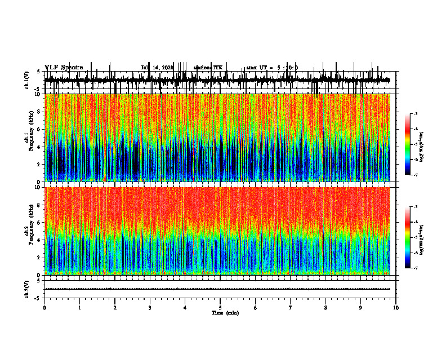Click the ch.2 spectrogram panel
This screenshot has height=345, width=446.
pyautogui.click(x=217, y=231)
